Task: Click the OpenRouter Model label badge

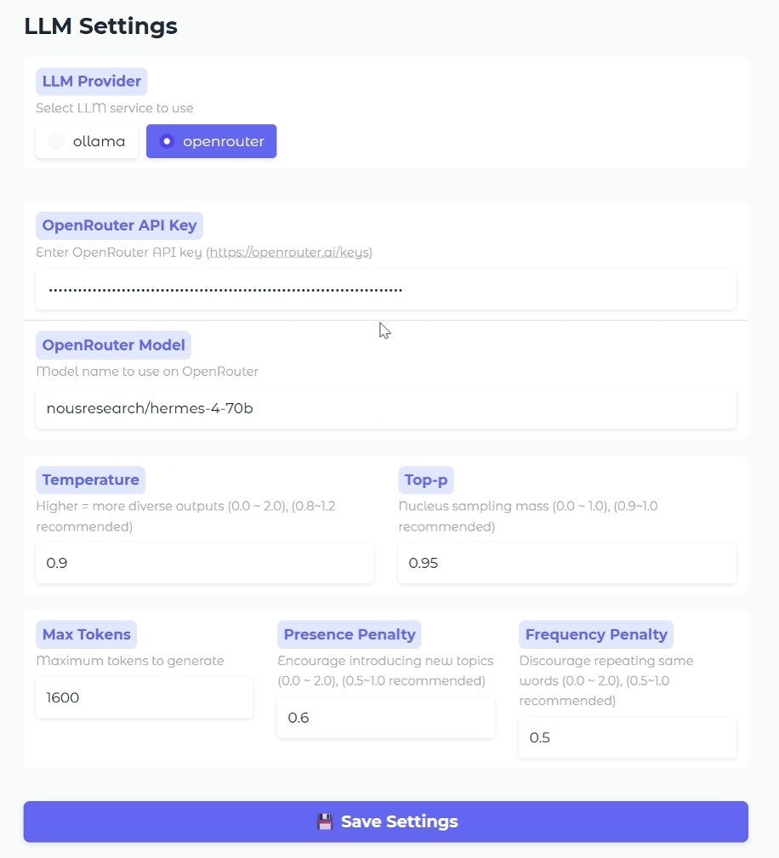Action: (x=113, y=344)
